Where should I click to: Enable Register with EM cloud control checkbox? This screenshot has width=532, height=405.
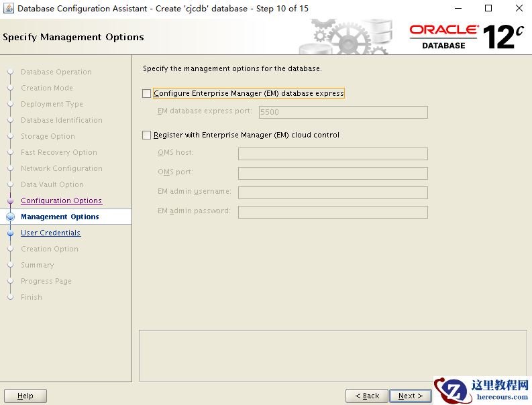point(146,135)
